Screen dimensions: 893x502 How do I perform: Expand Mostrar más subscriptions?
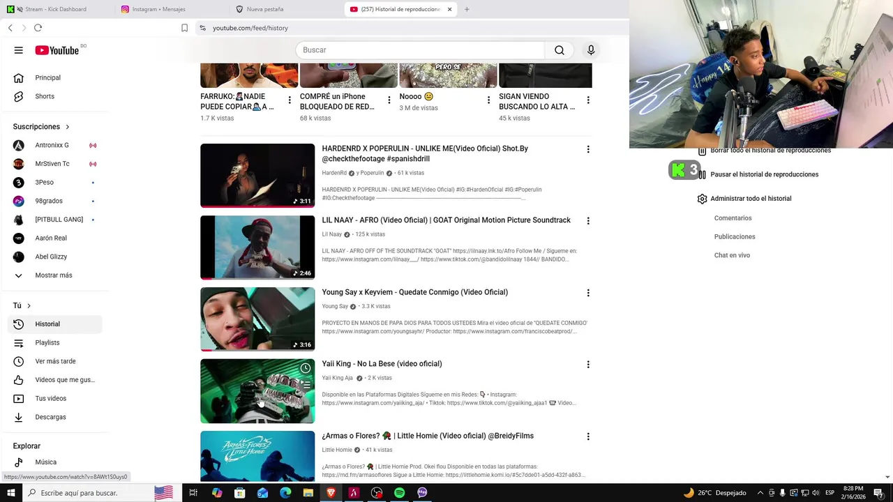tap(54, 275)
